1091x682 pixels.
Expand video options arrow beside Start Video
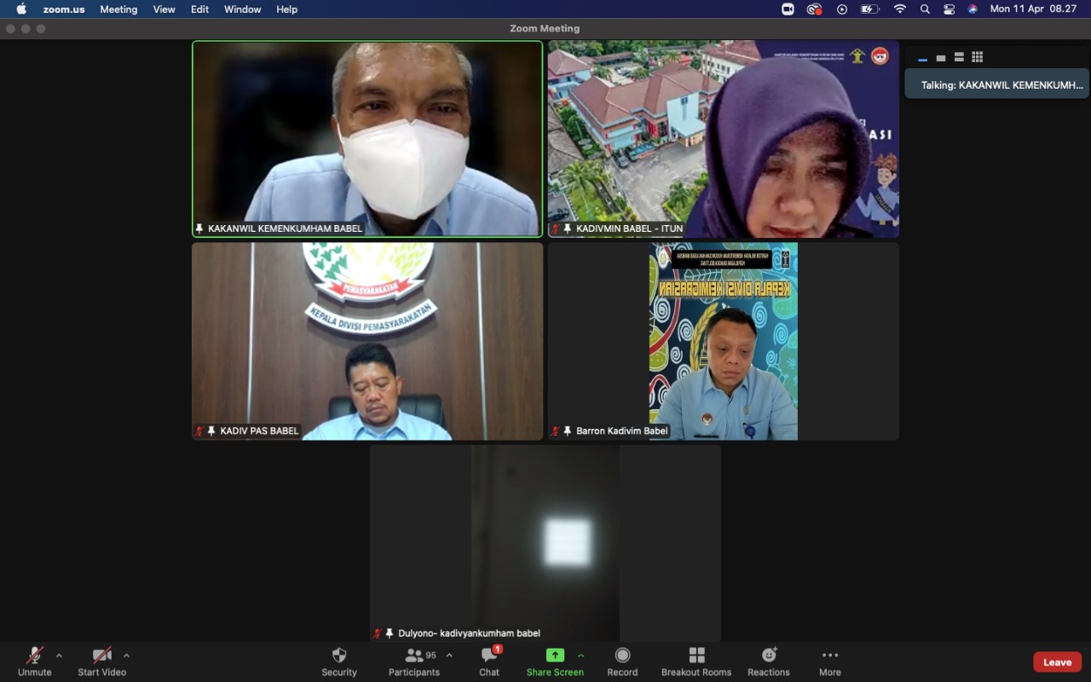coord(126,656)
